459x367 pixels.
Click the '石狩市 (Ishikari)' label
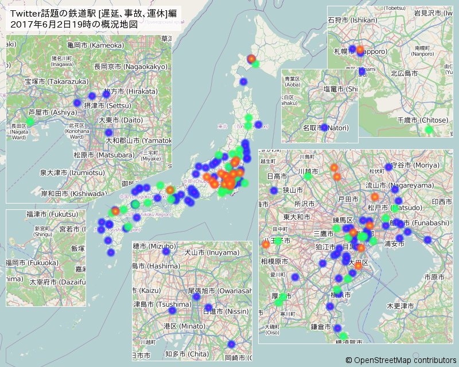pyautogui.click(x=353, y=20)
